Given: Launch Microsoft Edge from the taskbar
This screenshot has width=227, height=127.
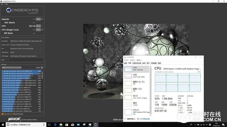Looking at the screenshot, I should point(55,125).
